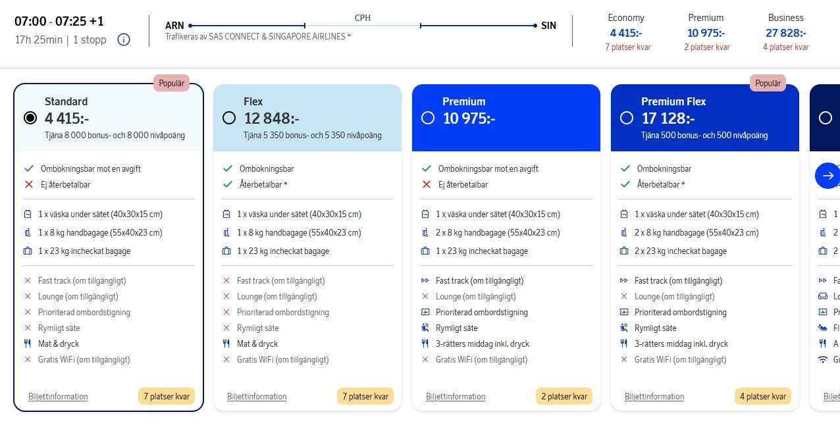Viewport: 840px width, 431px height.
Task: Click "2 x 23 kg incheckat bagage" text
Action: [681, 251]
